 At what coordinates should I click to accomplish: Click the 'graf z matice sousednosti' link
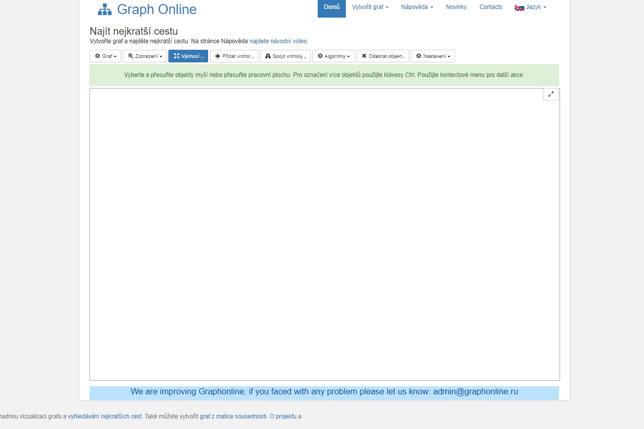pos(233,416)
